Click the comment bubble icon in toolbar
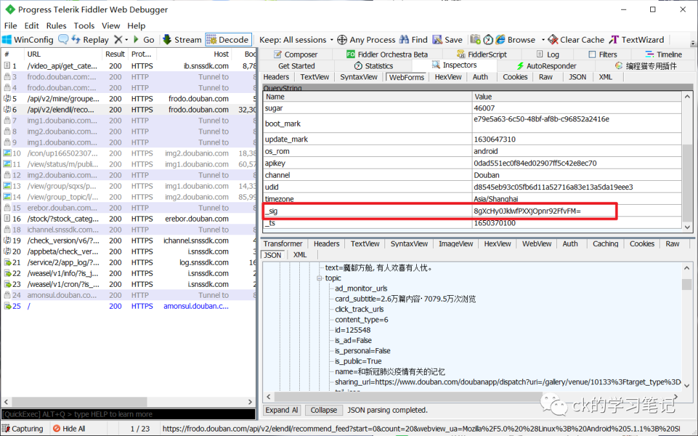Image resolution: width=698 pixels, height=436 pixels. coord(63,39)
